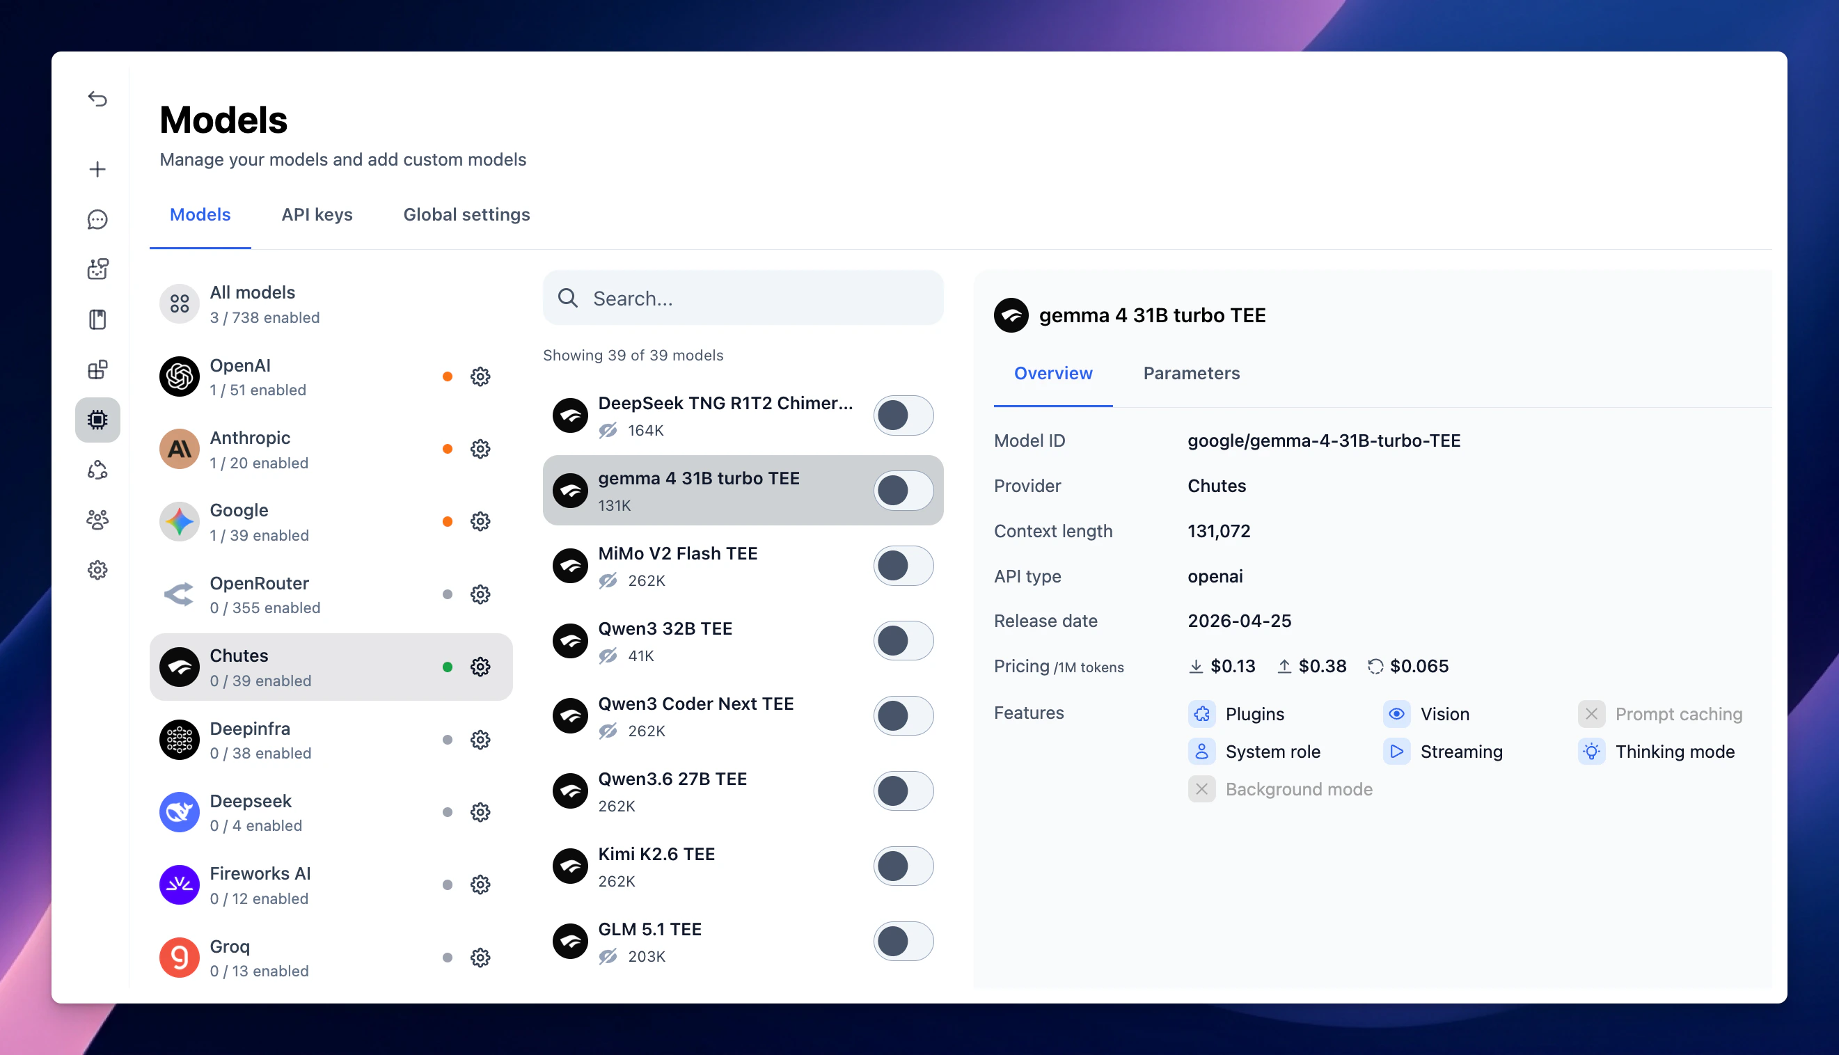The width and height of the screenshot is (1839, 1055).
Task: Open the Google provider settings gear
Action: [480, 522]
